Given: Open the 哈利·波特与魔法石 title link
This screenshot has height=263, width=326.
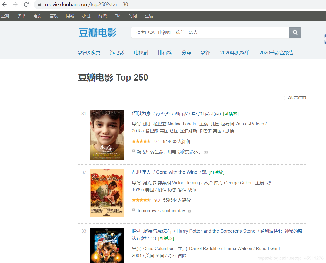Looking at the screenshot, I should [x=152, y=231].
